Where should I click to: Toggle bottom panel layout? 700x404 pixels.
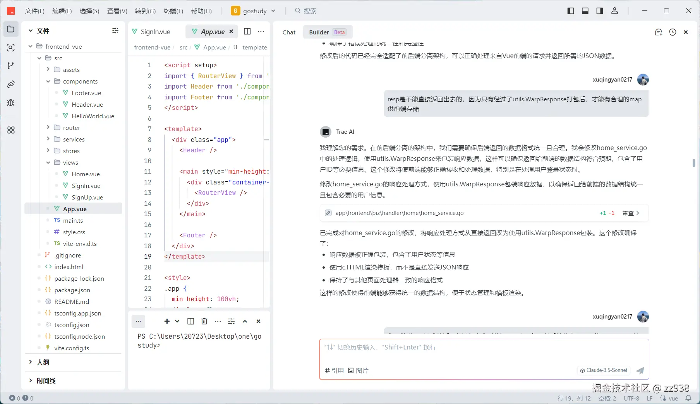(x=585, y=11)
